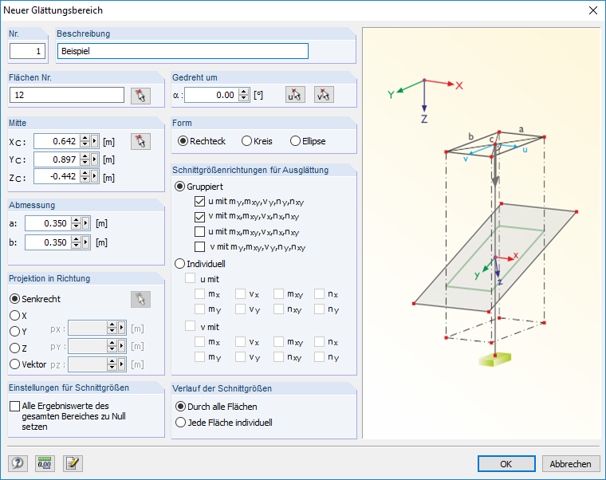Click dimension a field 0.350

[49, 223]
